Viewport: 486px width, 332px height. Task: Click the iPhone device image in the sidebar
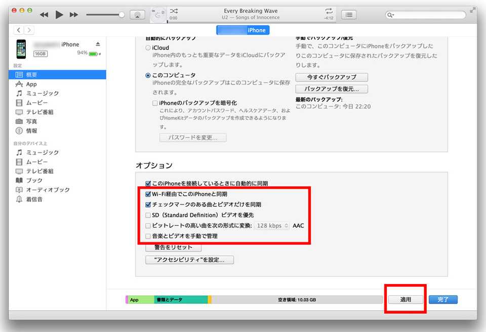(21, 49)
